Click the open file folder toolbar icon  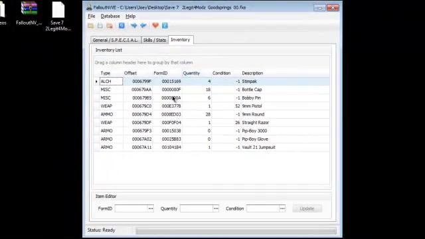[91, 26]
